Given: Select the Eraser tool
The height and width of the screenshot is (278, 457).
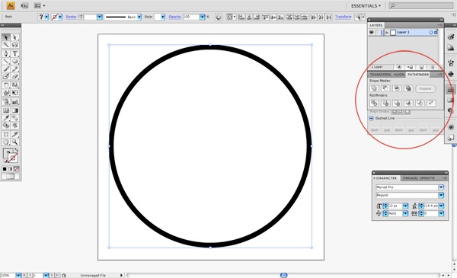Looking at the screenshot, I should [x=15, y=76].
